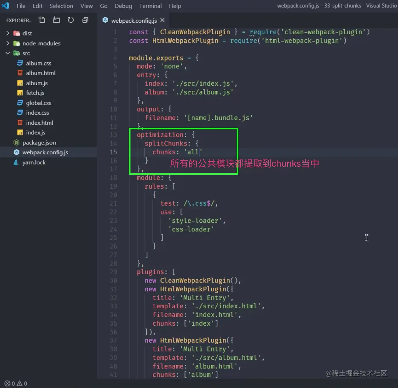This screenshot has height=388, width=398.
Task: Click the node_modules folder icon
Action: (x=17, y=43)
